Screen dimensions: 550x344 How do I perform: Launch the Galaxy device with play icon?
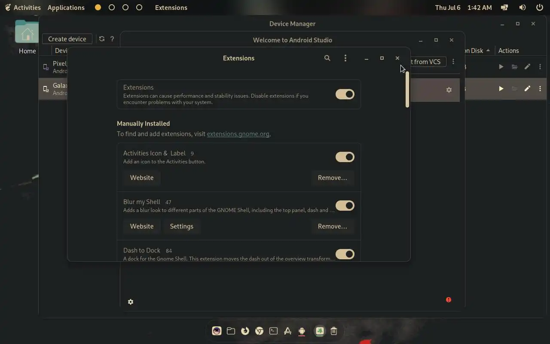(501, 89)
